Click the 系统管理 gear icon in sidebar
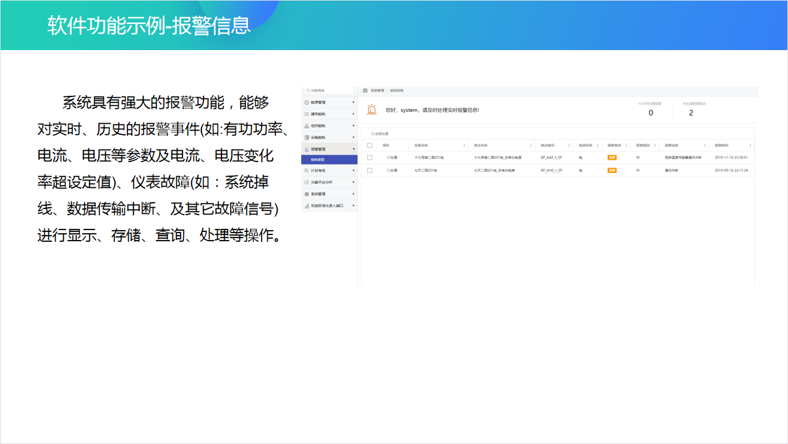Image resolution: width=788 pixels, height=444 pixels. tap(307, 194)
